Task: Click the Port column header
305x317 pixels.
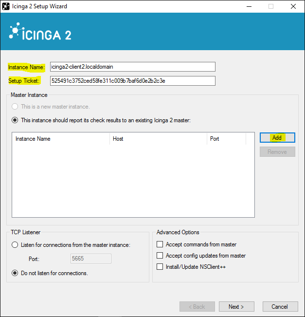Action: pyautogui.click(x=226, y=139)
